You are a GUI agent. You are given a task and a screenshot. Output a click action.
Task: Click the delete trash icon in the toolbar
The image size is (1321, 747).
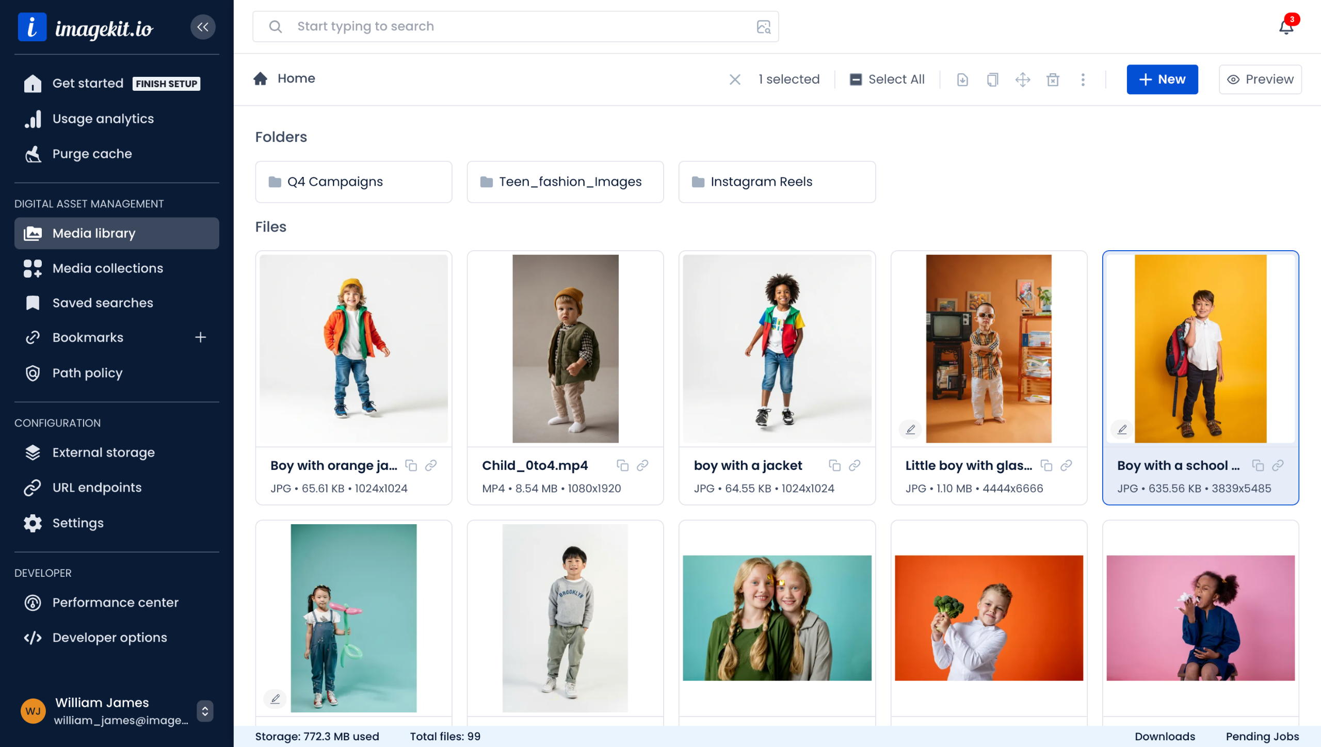coord(1053,79)
